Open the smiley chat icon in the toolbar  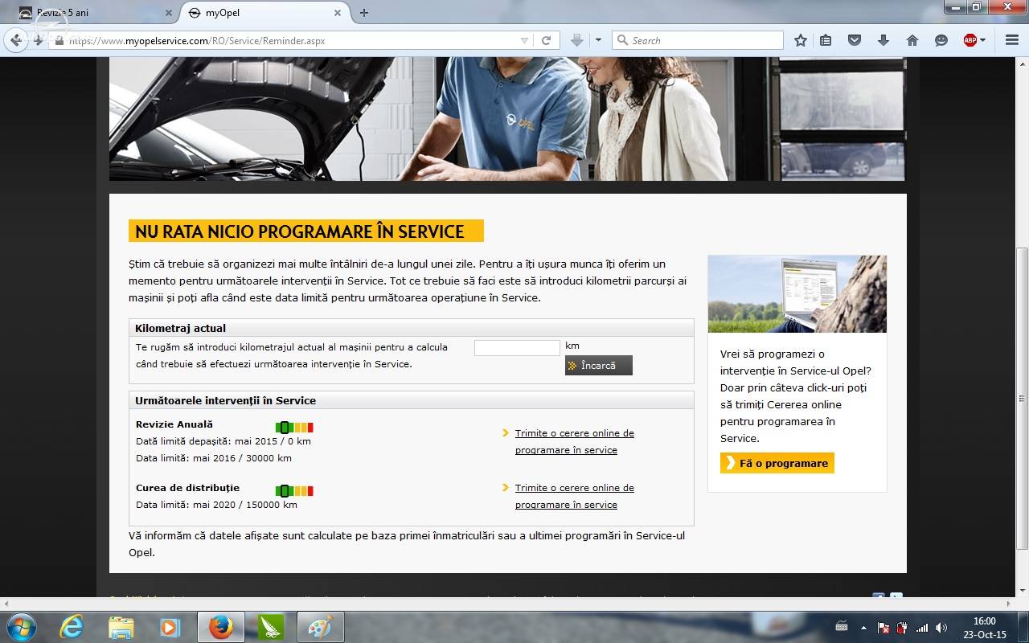941,40
